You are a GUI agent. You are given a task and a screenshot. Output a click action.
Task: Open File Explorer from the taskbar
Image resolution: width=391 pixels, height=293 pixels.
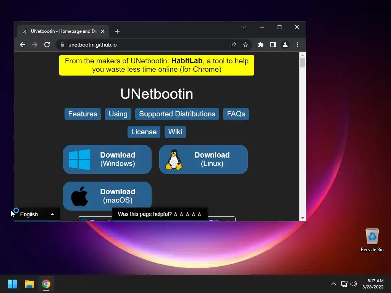click(29, 284)
